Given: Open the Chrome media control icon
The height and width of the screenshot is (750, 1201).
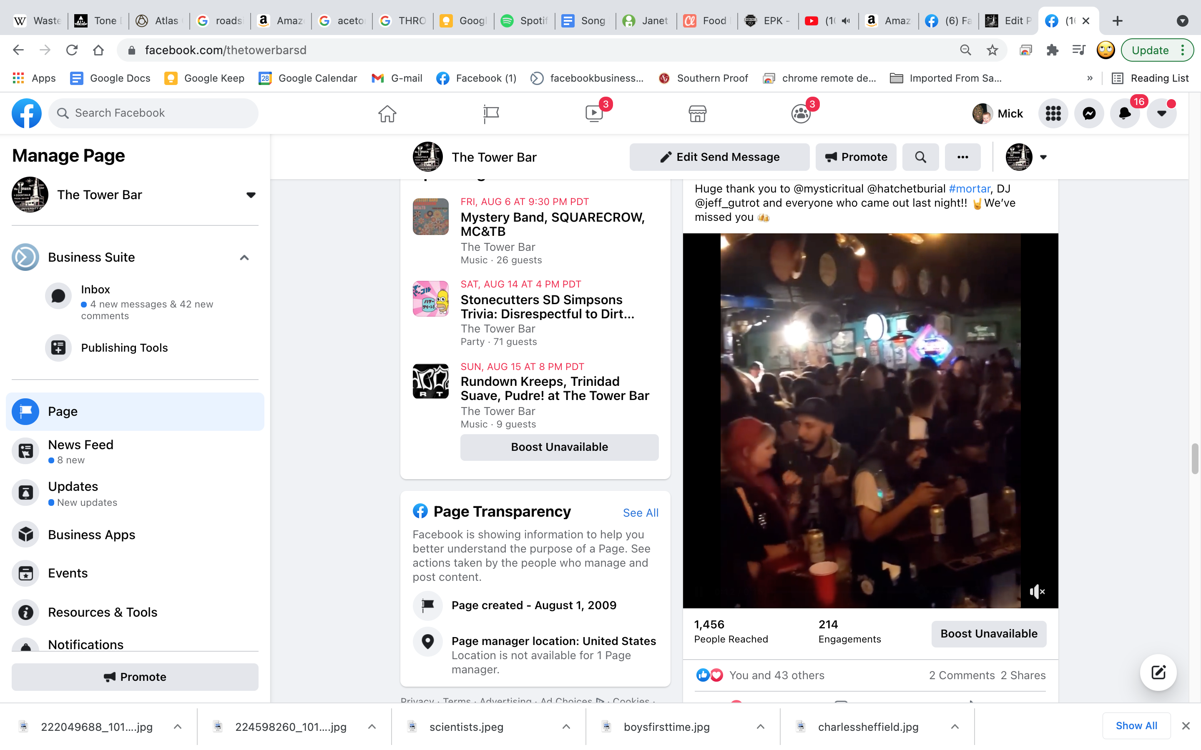Looking at the screenshot, I should (x=1078, y=50).
